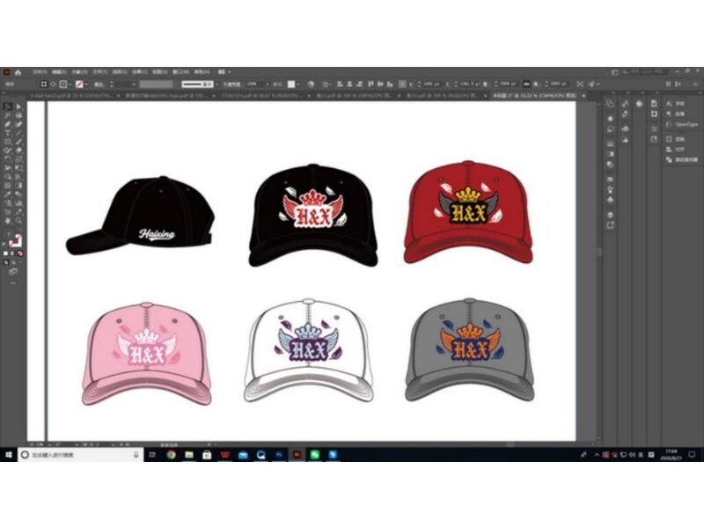Activate the Hand tool

(x=8, y=221)
